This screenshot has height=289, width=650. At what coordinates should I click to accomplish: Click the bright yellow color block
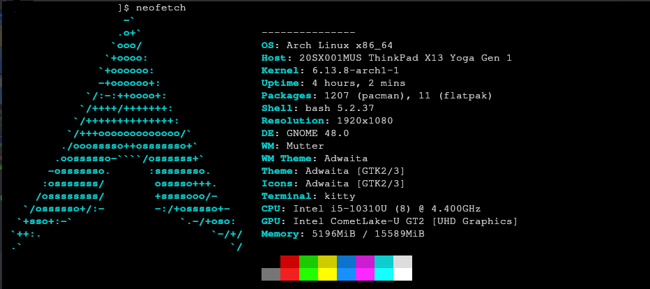pyautogui.click(x=328, y=274)
